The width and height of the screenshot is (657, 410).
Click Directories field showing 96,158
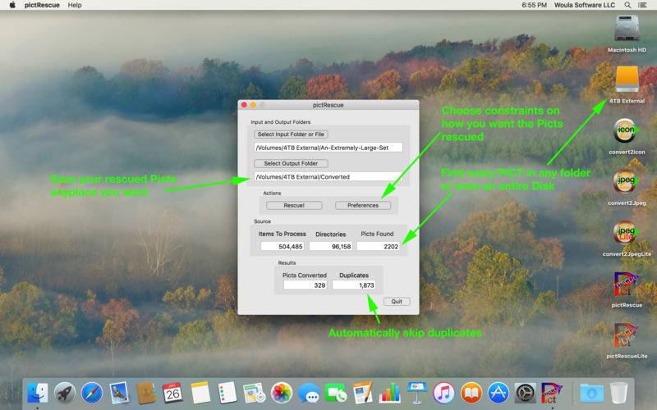click(x=331, y=247)
